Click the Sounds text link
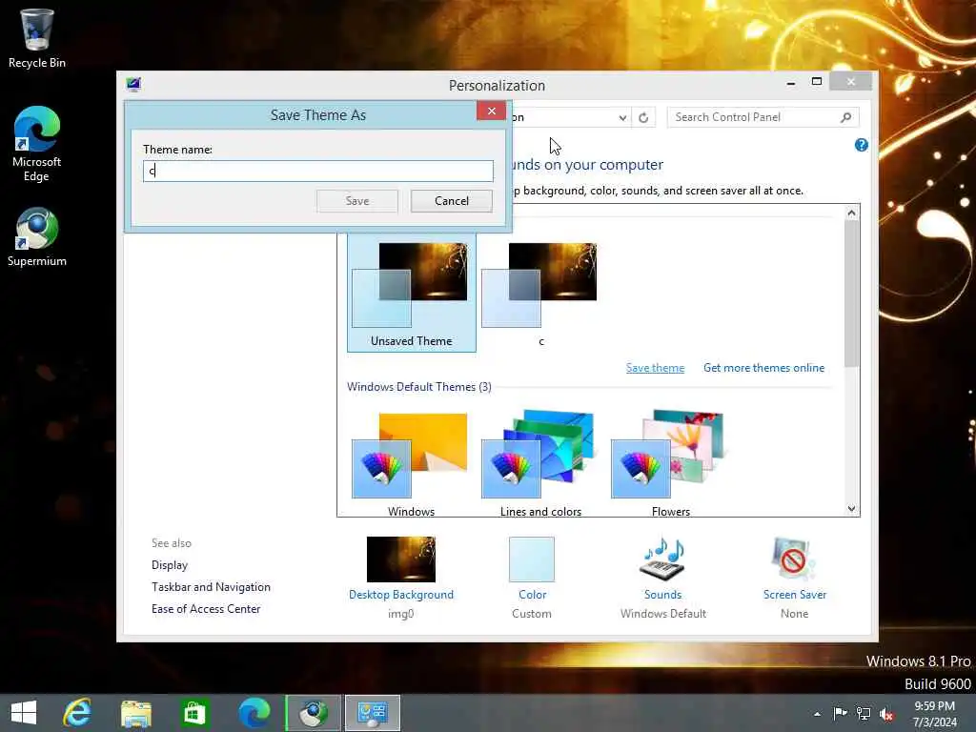976x732 pixels. (663, 595)
